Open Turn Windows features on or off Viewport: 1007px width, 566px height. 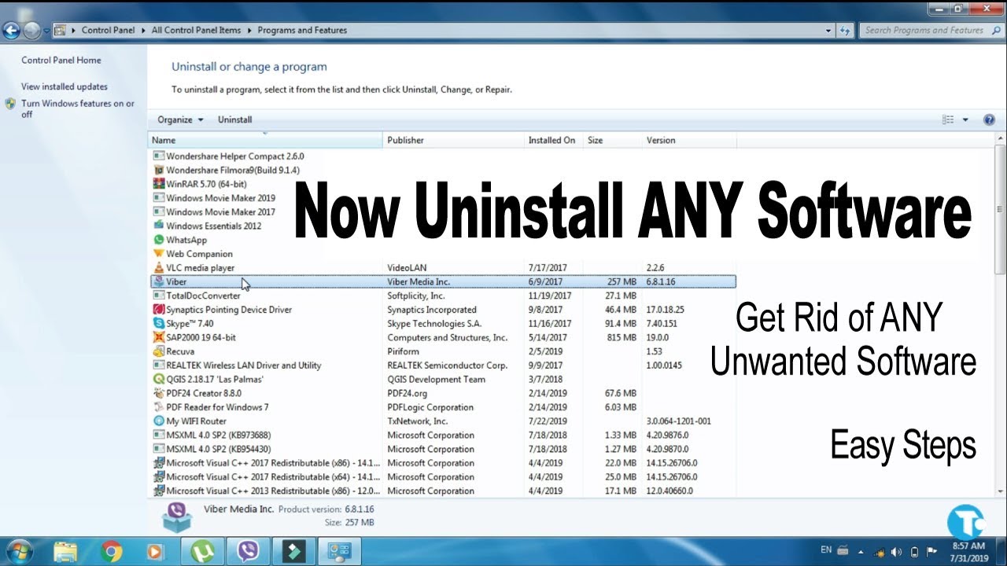[78, 108]
